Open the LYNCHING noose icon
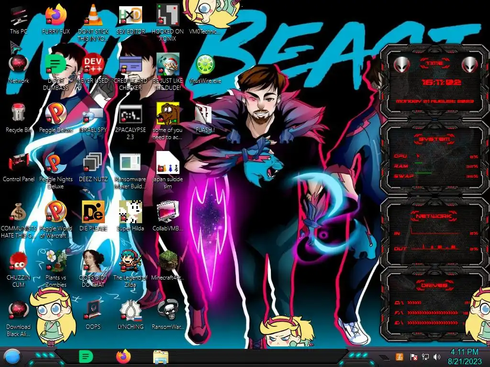490x367 pixels. pyautogui.click(x=130, y=316)
